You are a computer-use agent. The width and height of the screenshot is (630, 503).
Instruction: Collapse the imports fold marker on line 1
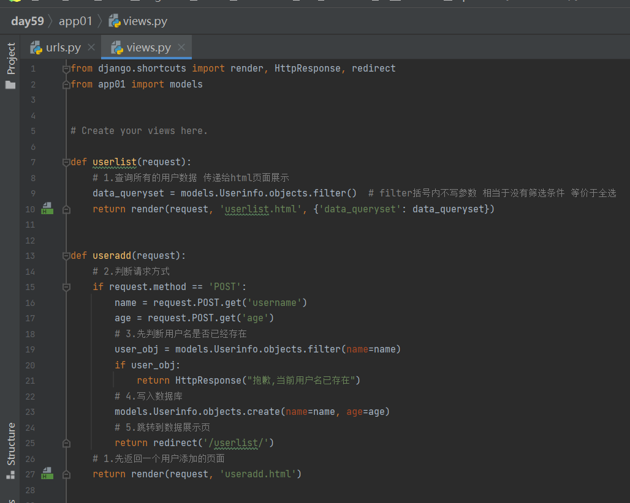(66, 69)
